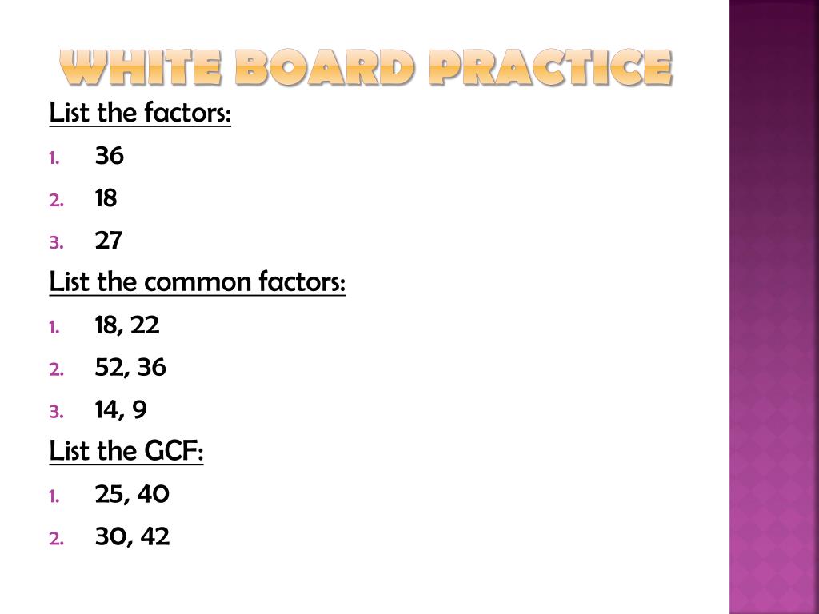Click the White Board Practice title
The image size is (819, 614).
click(366, 67)
